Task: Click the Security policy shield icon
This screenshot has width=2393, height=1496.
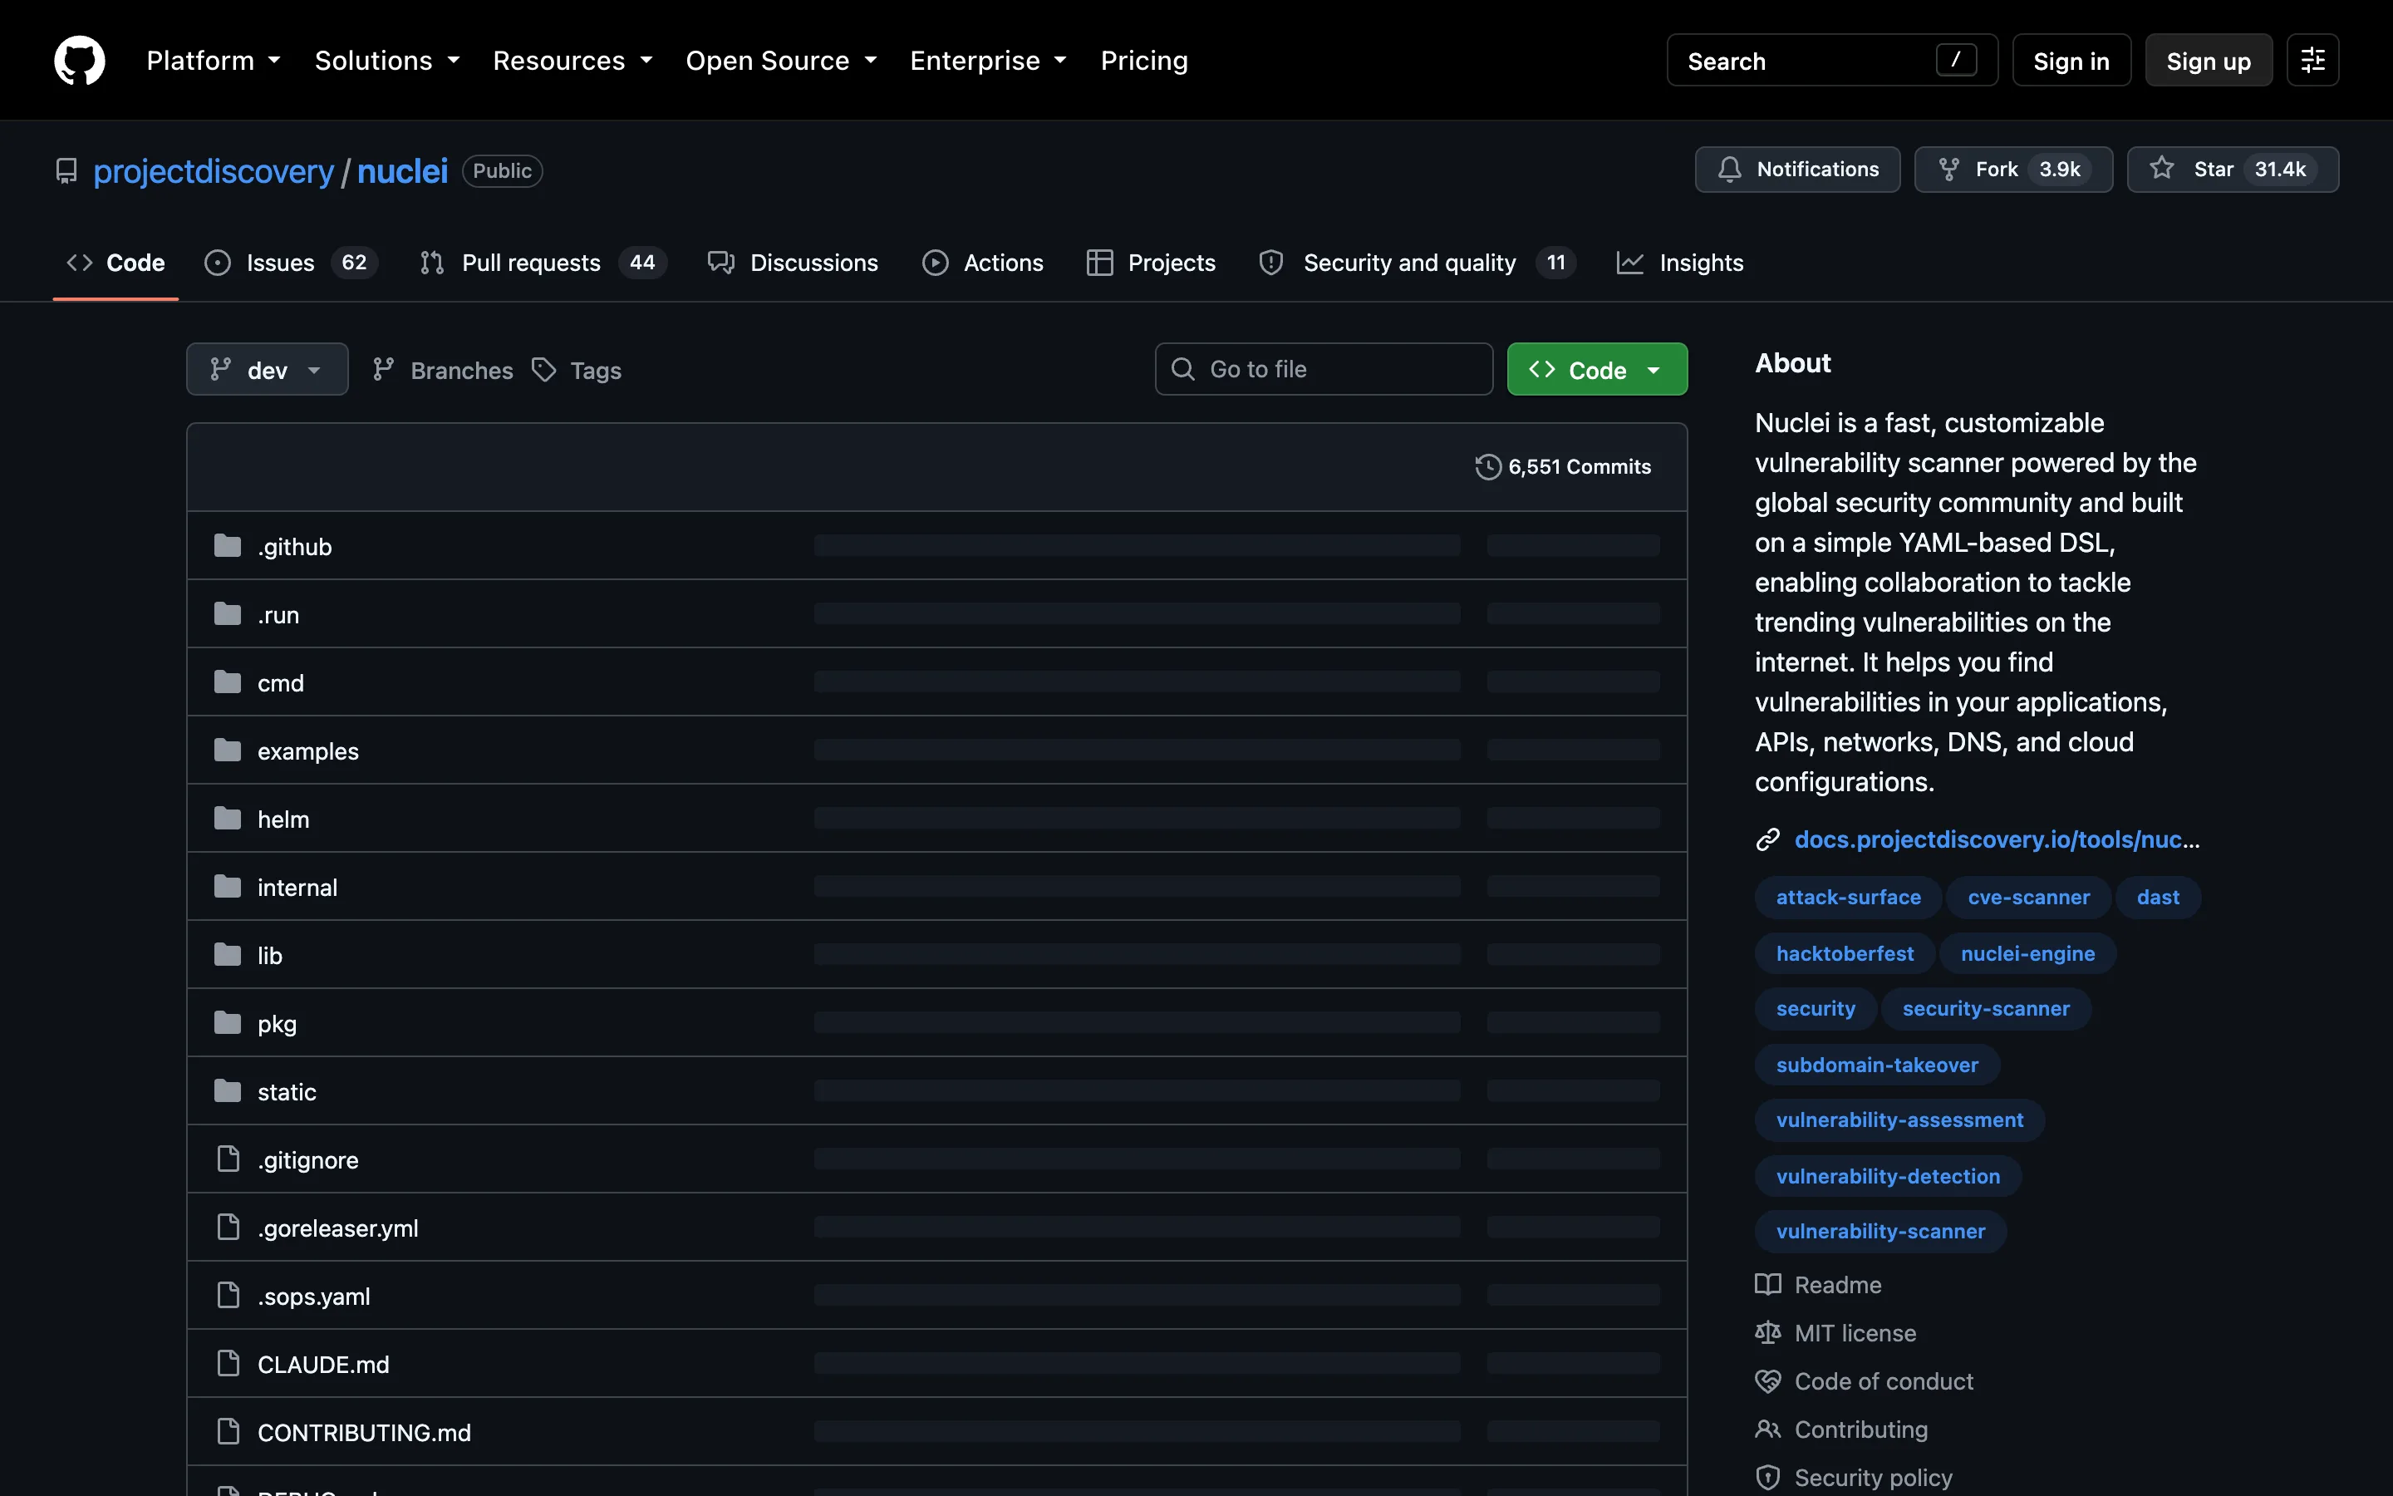Action: (1767, 1477)
